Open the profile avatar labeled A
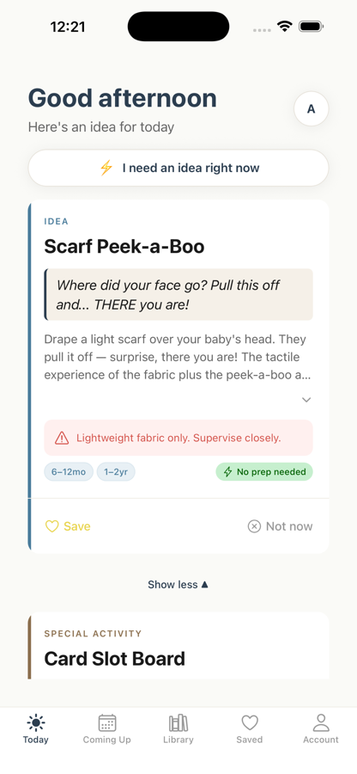The height and width of the screenshot is (774, 357). (312, 109)
